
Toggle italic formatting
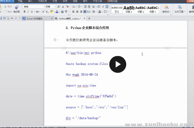click(x=28, y=12)
